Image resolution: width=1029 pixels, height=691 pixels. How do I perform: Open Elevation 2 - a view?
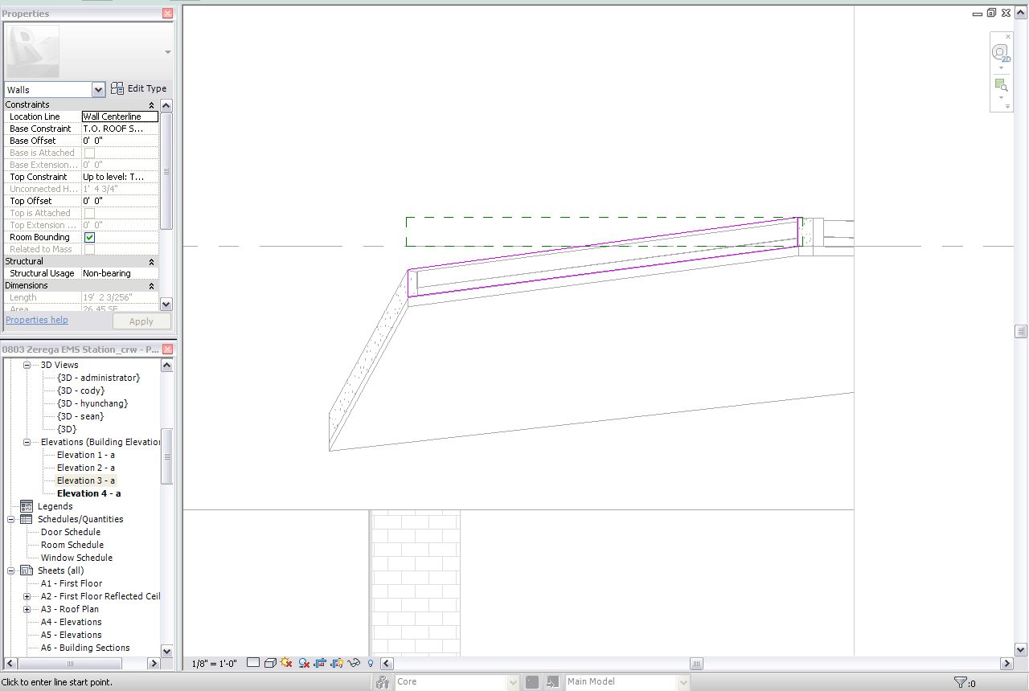86,468
